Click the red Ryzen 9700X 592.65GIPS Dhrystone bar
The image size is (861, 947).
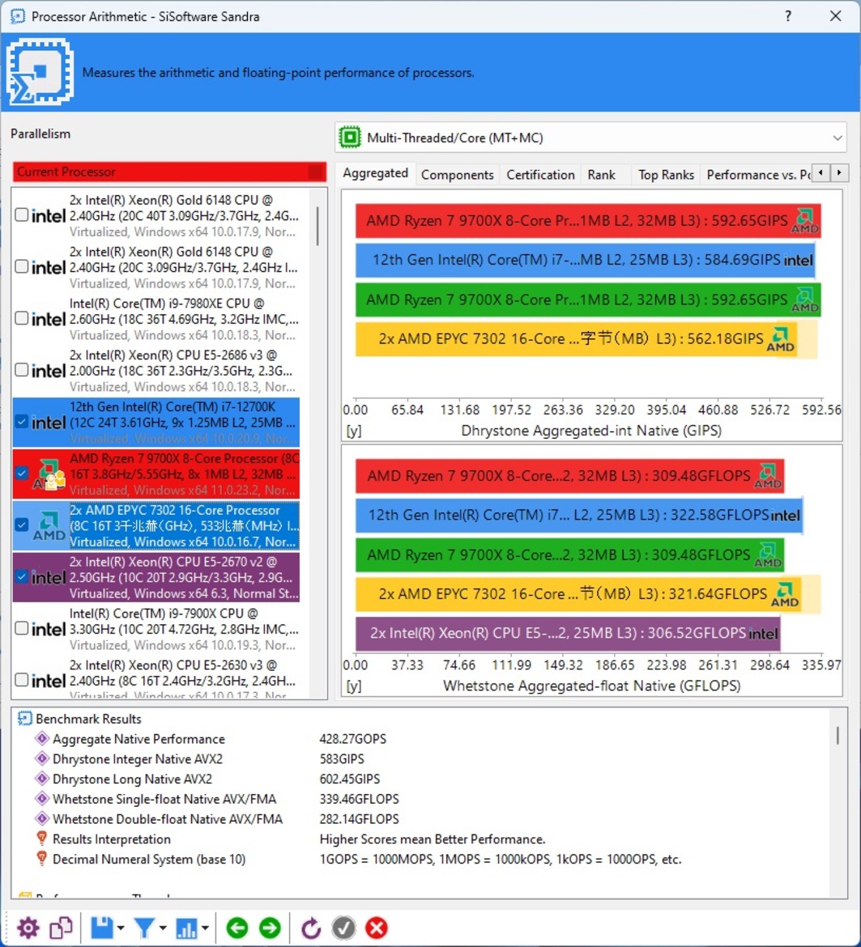(x=588, y=220)
